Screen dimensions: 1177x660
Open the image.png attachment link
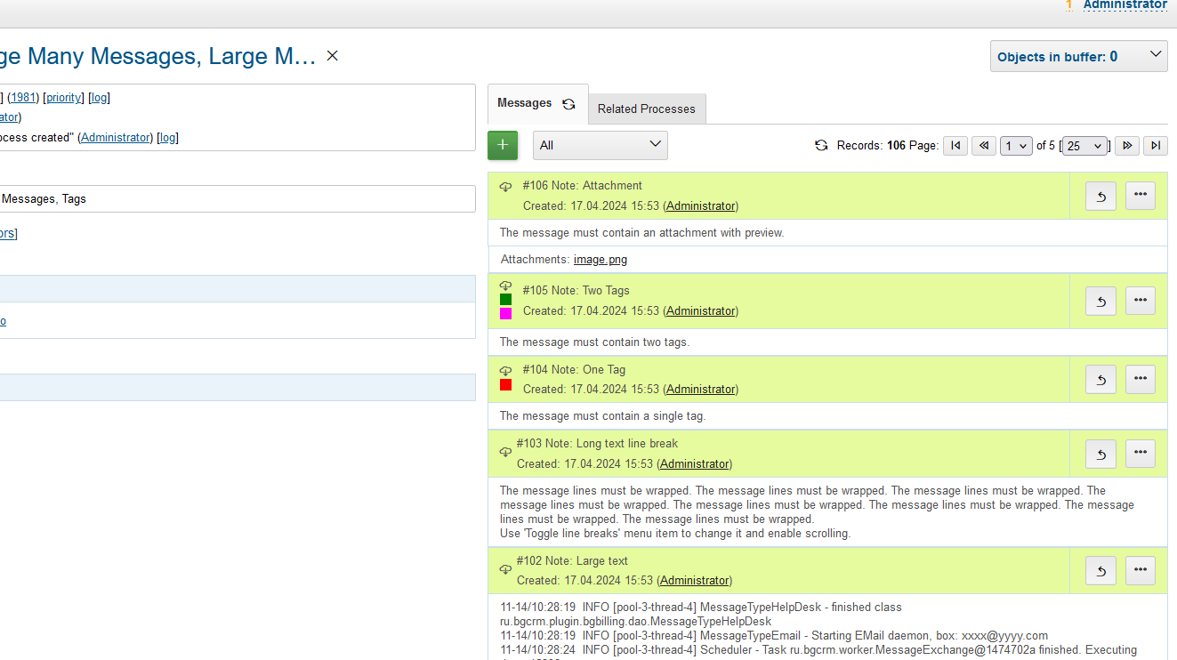(x=601, y=260)
